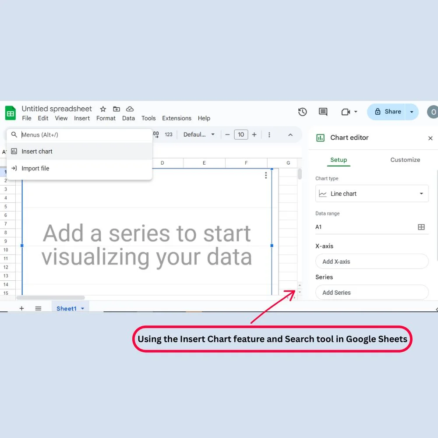Decrease the font size with minus
This screenshot has width=438, height=438.
pyautogui.click(x=227, y=134)
